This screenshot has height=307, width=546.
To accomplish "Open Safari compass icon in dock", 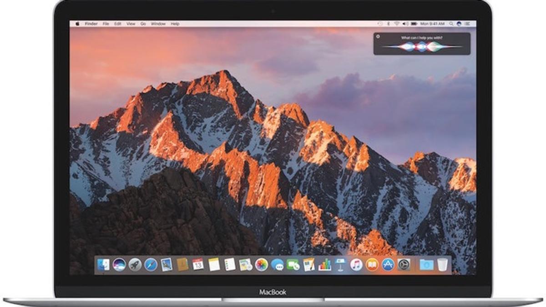I will coord(151,264).
